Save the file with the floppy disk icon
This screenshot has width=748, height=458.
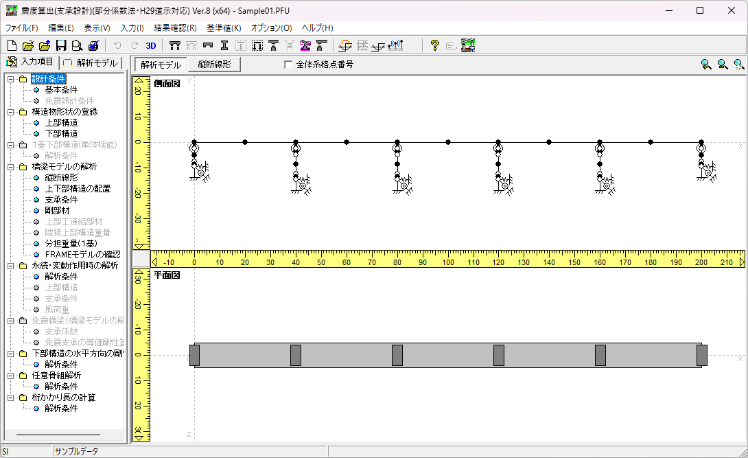[x=61, y=45]
